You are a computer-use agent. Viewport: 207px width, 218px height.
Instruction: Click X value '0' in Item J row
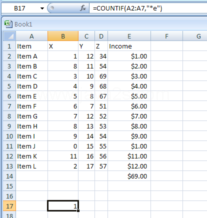(x=63, y=146)
